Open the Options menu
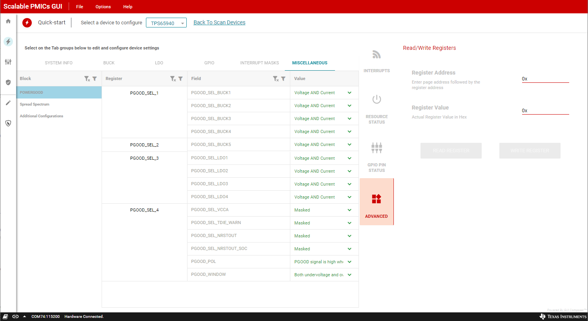This screenshot has height=321, width=588. click(x=103, y=7)
